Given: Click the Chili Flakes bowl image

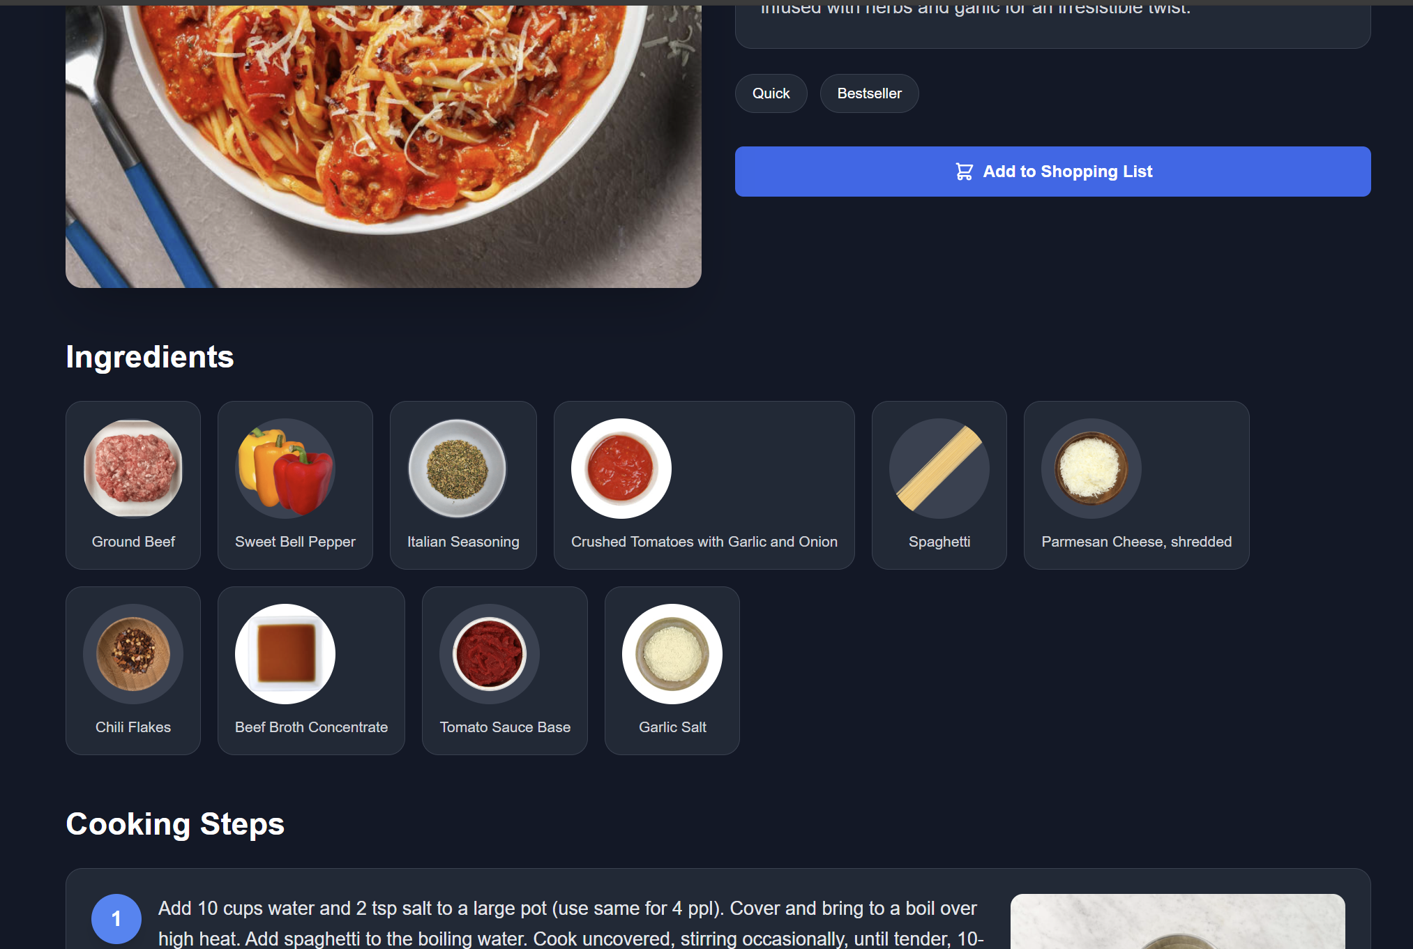Looking at the screenshot, I should pos(133,654).
